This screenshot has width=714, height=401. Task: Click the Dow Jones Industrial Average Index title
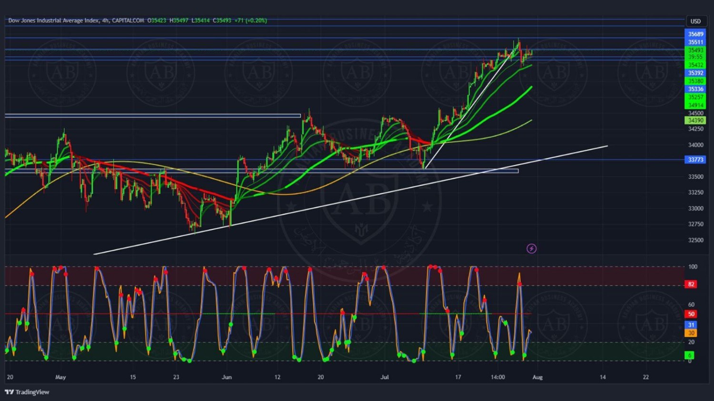(53, 20)
